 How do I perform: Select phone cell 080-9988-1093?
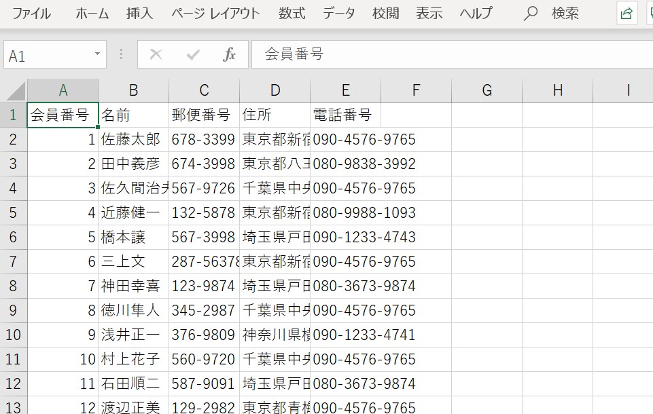coord(345,212)
